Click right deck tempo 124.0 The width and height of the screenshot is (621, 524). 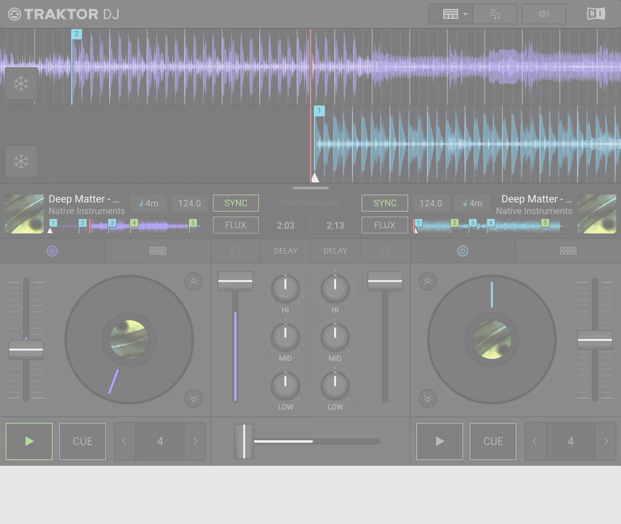tap(431, 203)
